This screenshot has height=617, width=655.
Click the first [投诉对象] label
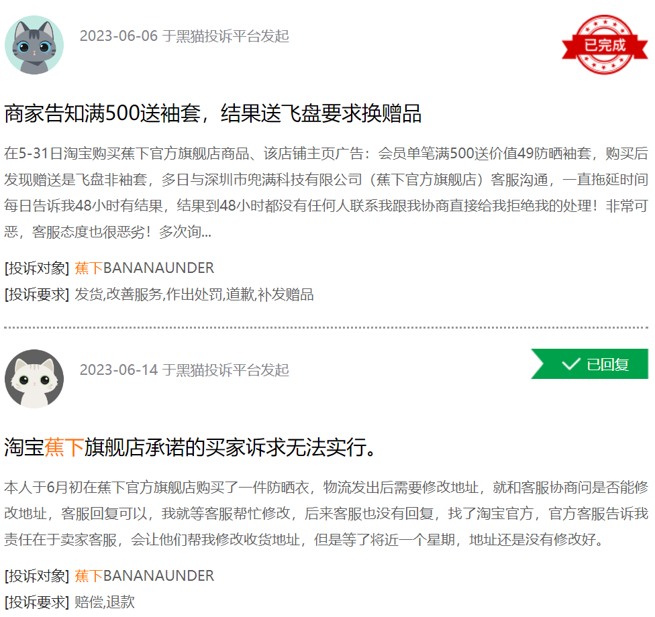pos(37,268)
